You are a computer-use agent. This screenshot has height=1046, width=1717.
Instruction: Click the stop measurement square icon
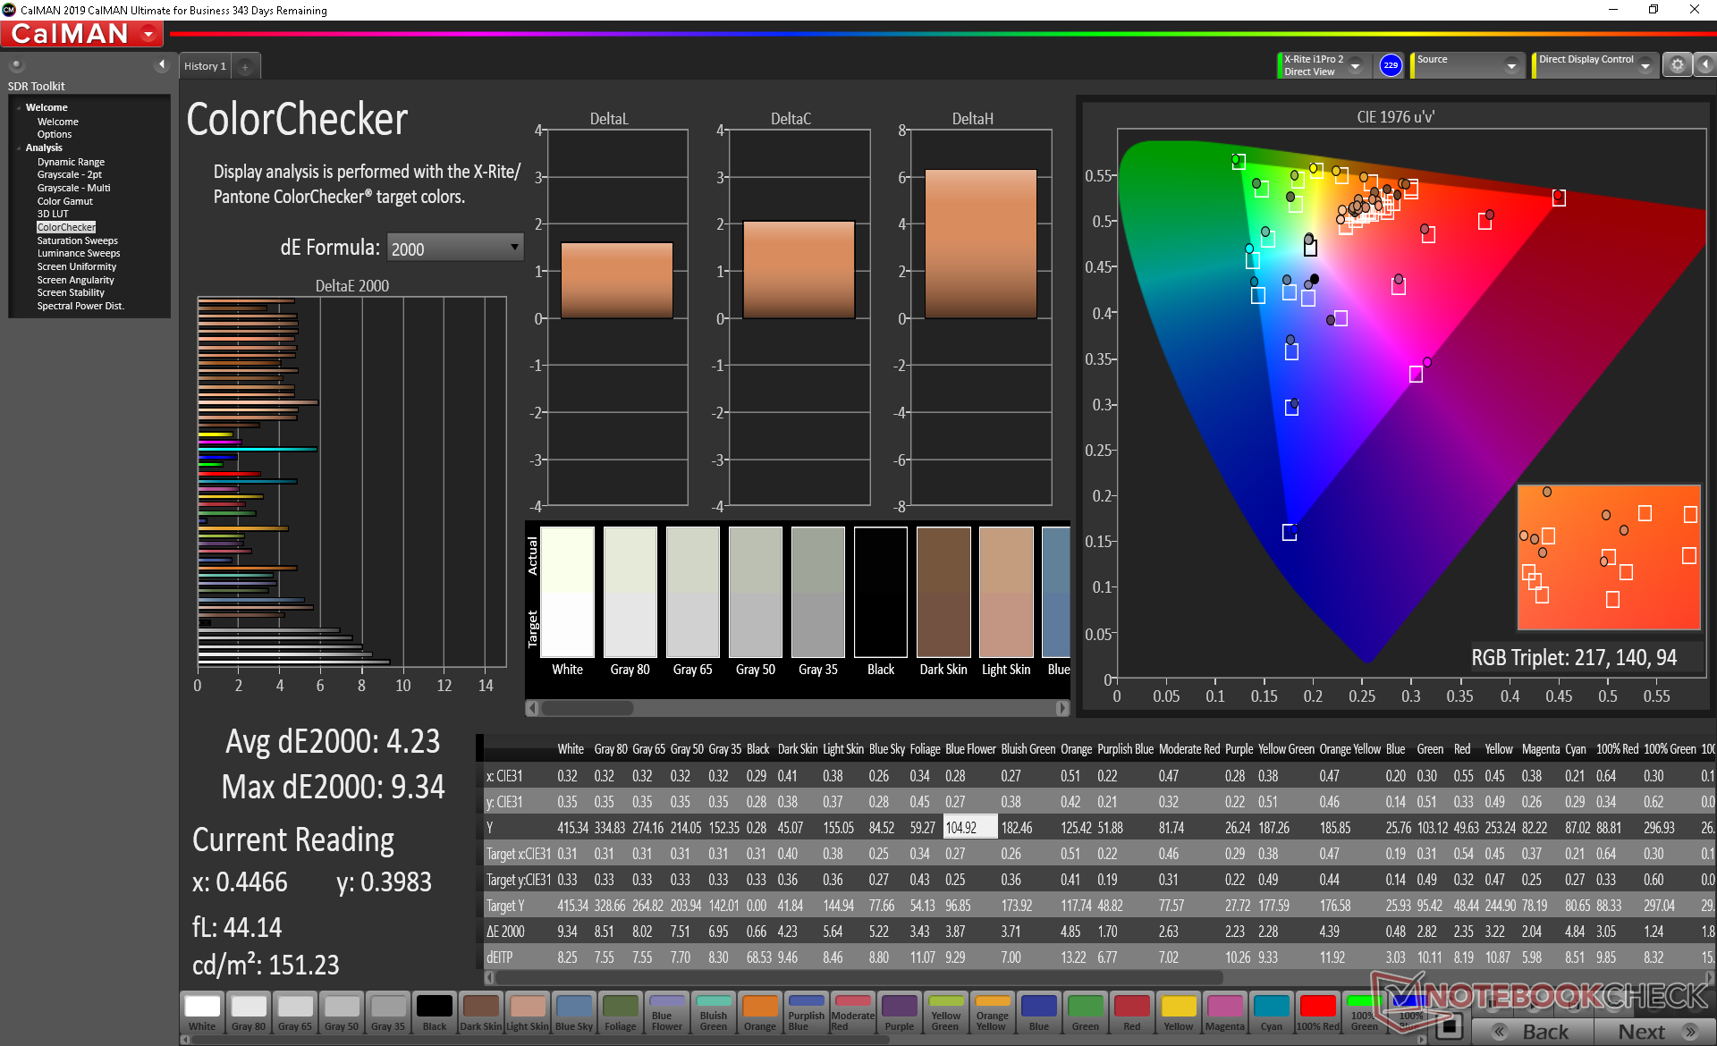1448,1025
